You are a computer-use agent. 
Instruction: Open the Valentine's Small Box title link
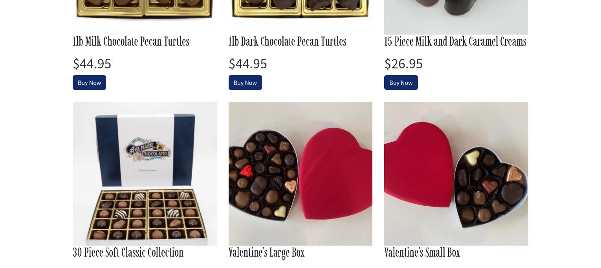click(422, 253)
